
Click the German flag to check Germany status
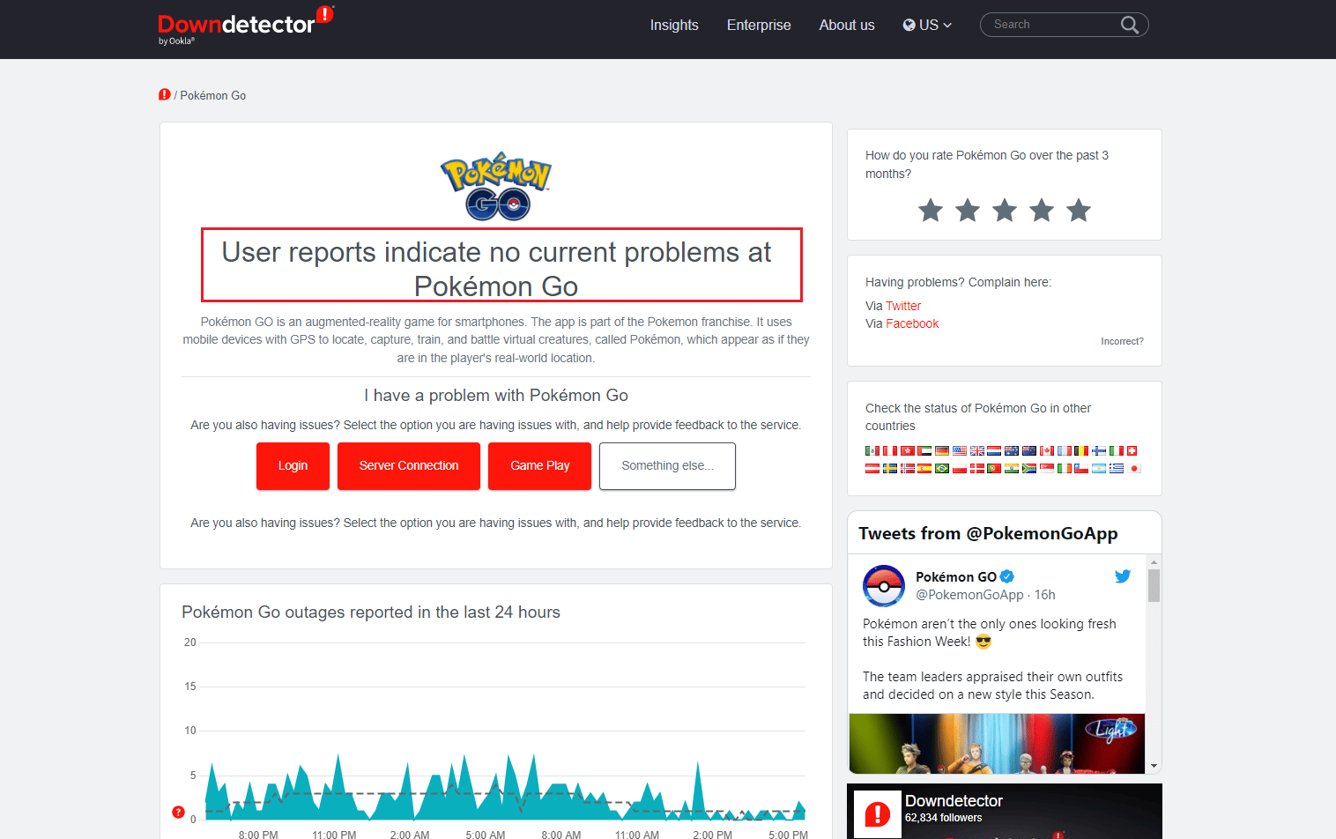(942, 450)
